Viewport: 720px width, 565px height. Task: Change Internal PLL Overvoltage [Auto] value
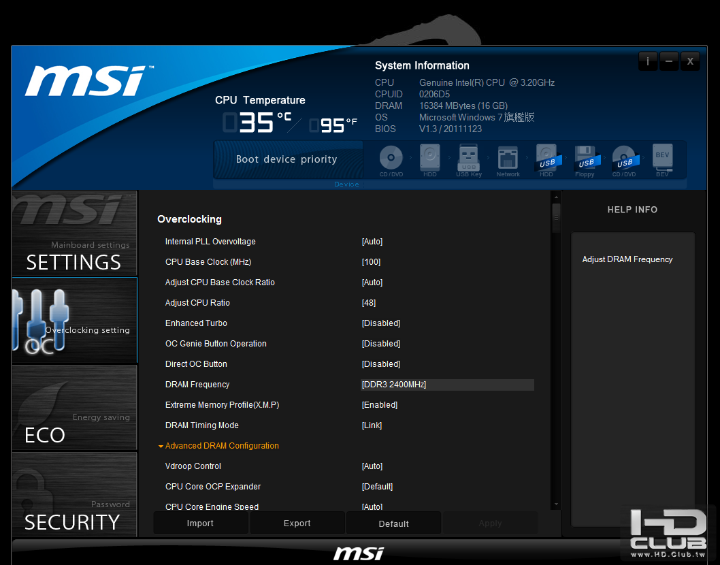tap(372, 242)
